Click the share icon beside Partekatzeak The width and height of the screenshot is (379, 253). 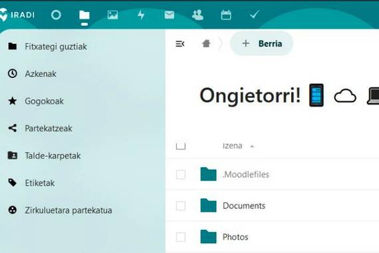[13, 128]
